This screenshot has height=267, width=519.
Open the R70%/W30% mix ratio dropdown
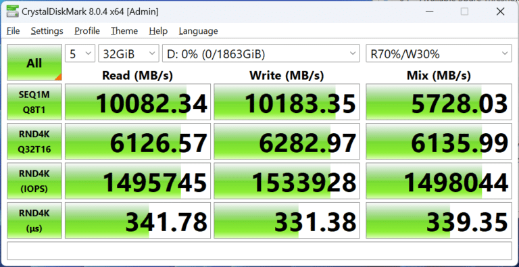coord(439,53)
